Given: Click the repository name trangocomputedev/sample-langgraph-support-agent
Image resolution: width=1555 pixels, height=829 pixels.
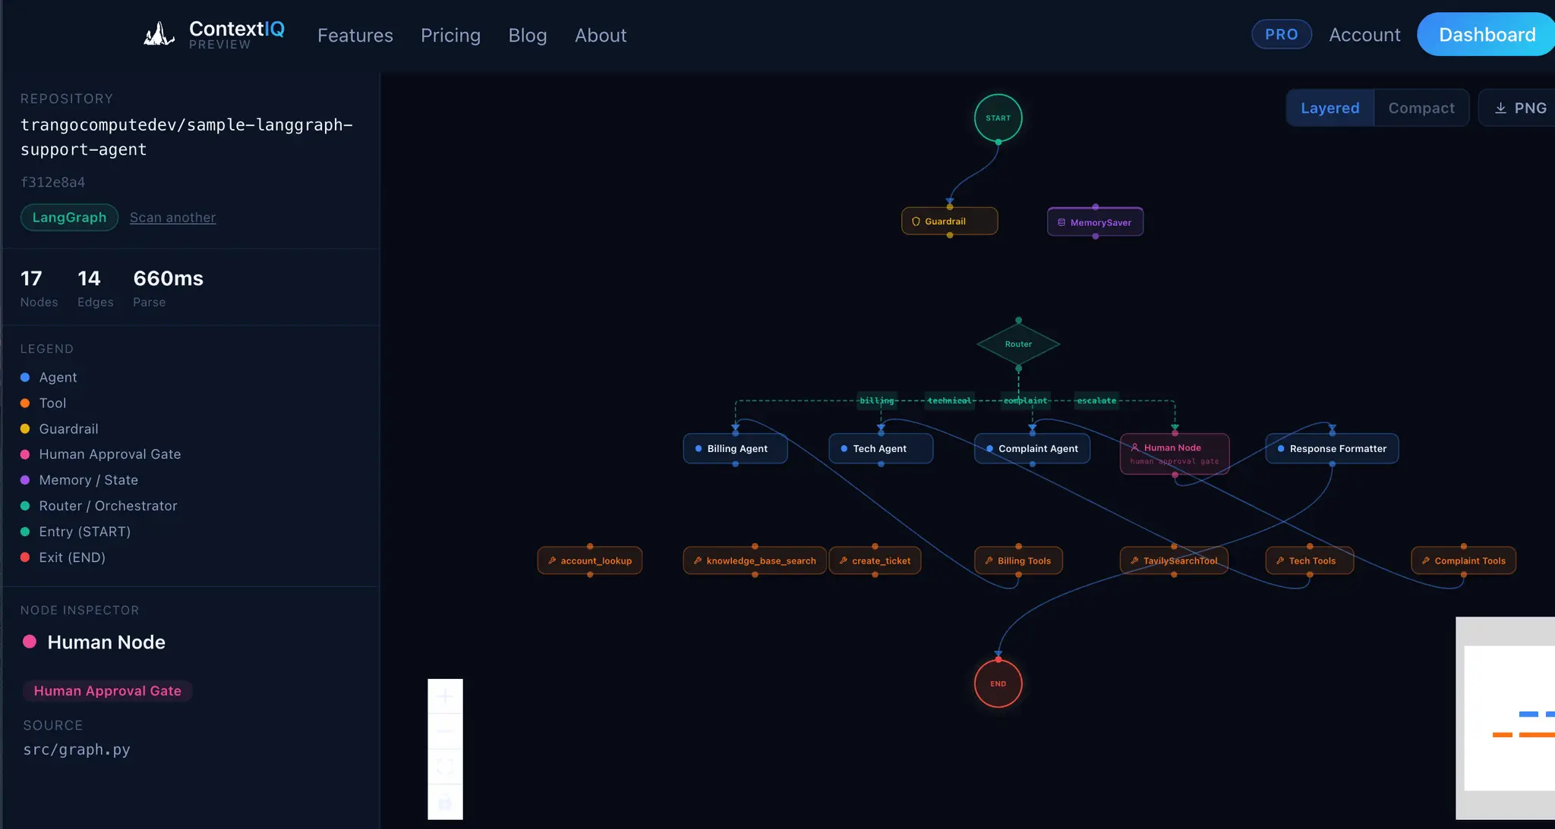Looking at the screenshot, I should click(x=187, y=137).
